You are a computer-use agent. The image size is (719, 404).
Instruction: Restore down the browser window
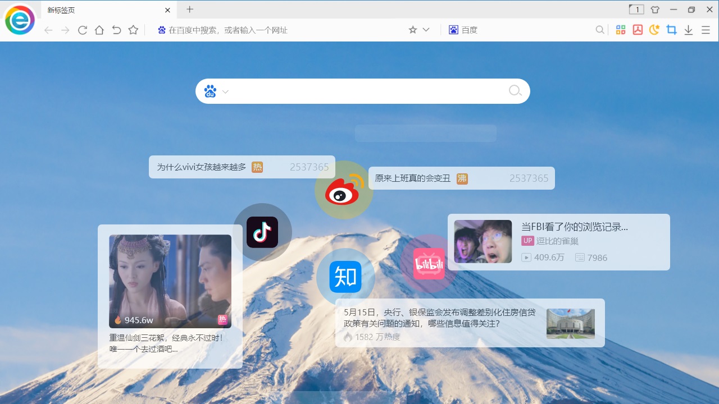click(x=691, y=10)
